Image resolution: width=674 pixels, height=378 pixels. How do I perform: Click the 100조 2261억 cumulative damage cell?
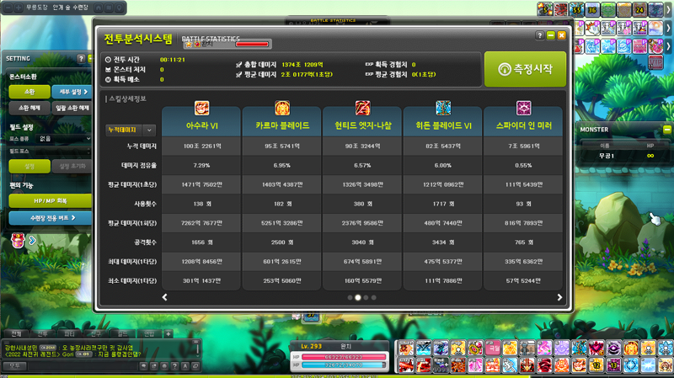click(x=201, y=146)
